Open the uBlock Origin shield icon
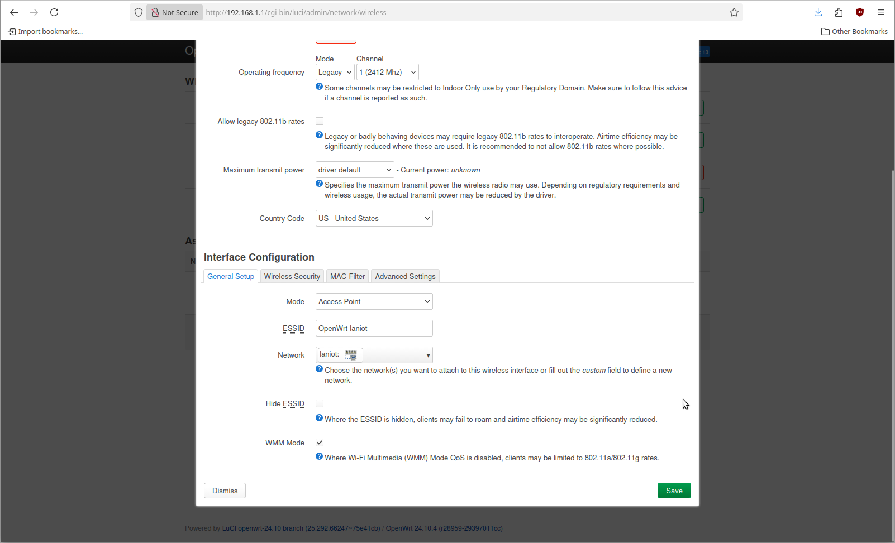The height and width of the screenshot is (543, 895). pos(860,12)
